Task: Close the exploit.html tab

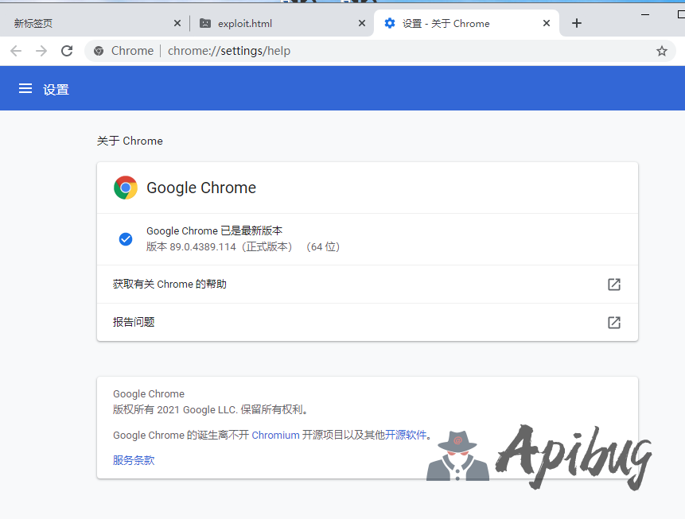Action: click(x=362, y=23)
